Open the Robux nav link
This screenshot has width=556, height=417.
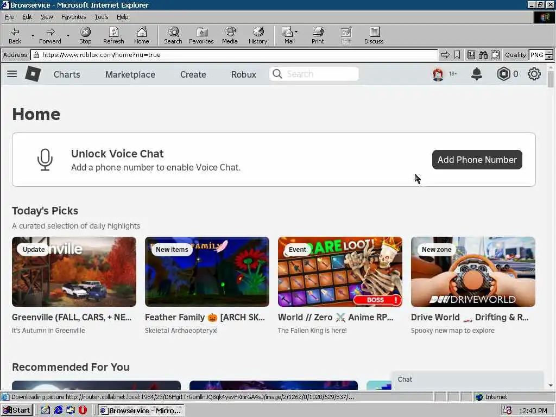243,74
